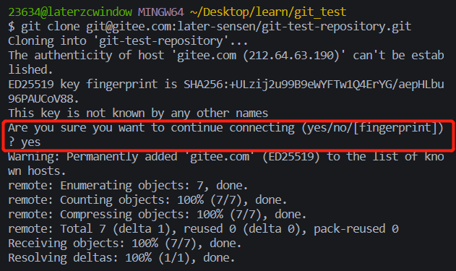
Task: Click the 96PAUCoV88 fingerprint continuation
Action: point(43,99)
